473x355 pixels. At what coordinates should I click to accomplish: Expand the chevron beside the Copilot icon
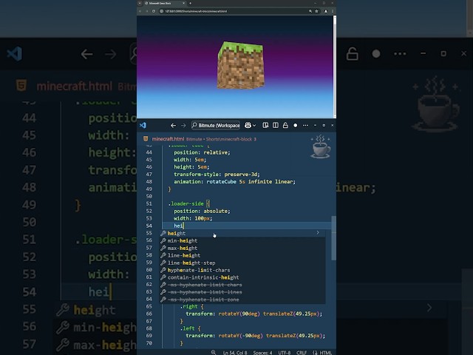point(254,125)
